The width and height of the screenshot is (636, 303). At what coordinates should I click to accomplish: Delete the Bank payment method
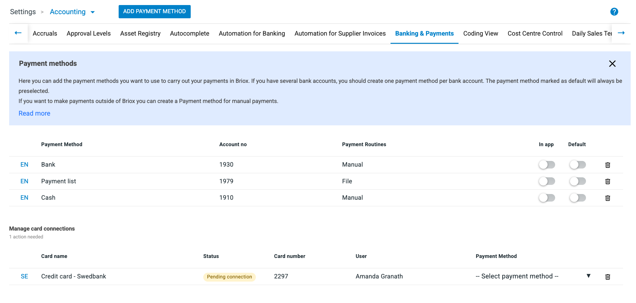pyautogui.click(x=607, y=165)
